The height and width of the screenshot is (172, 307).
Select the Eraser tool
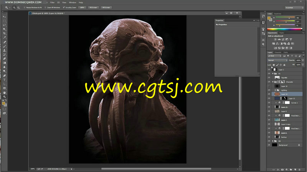click(x=4, y=59)
